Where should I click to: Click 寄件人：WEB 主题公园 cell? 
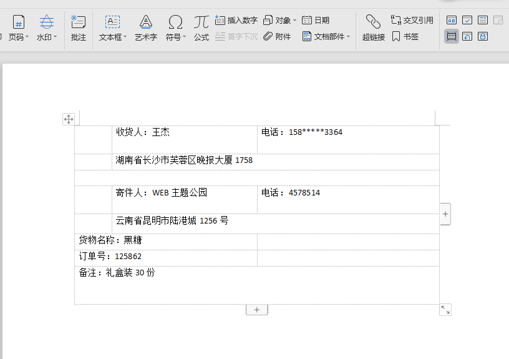185,200
